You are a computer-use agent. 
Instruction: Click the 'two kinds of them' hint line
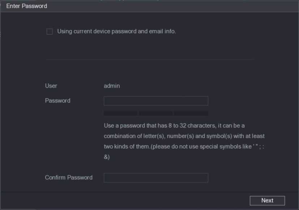(184, 147)
